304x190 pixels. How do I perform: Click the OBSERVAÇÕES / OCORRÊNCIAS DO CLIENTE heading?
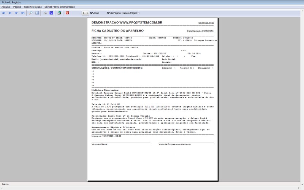click(x=117, y=68)
